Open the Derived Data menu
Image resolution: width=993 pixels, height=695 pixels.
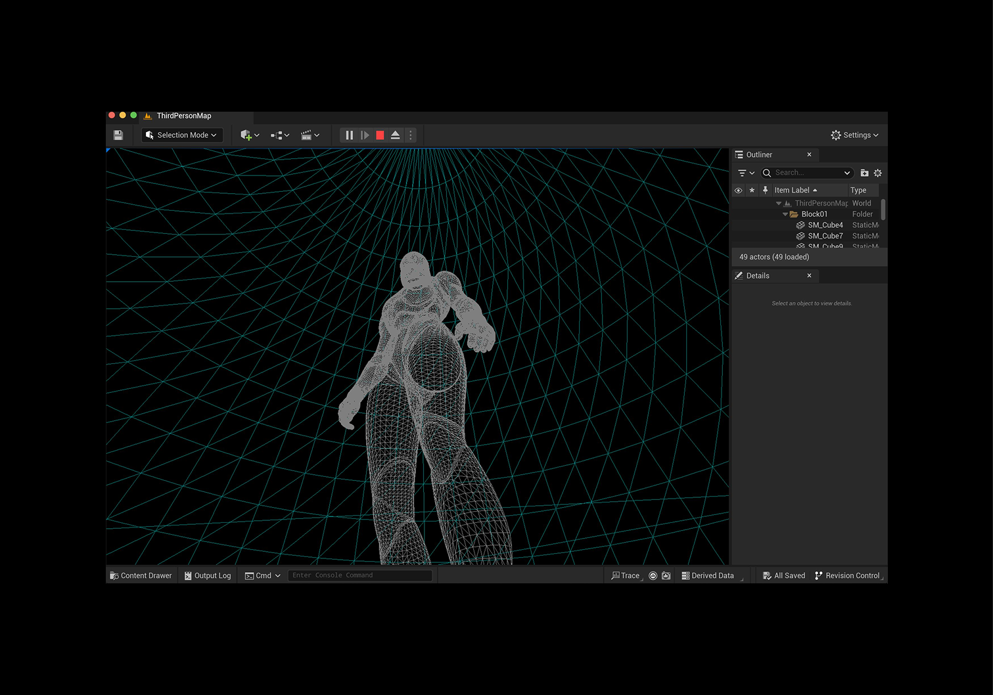[708, 575]
